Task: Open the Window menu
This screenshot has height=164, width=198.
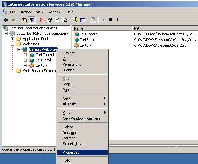Action: (x=55, y=12)
